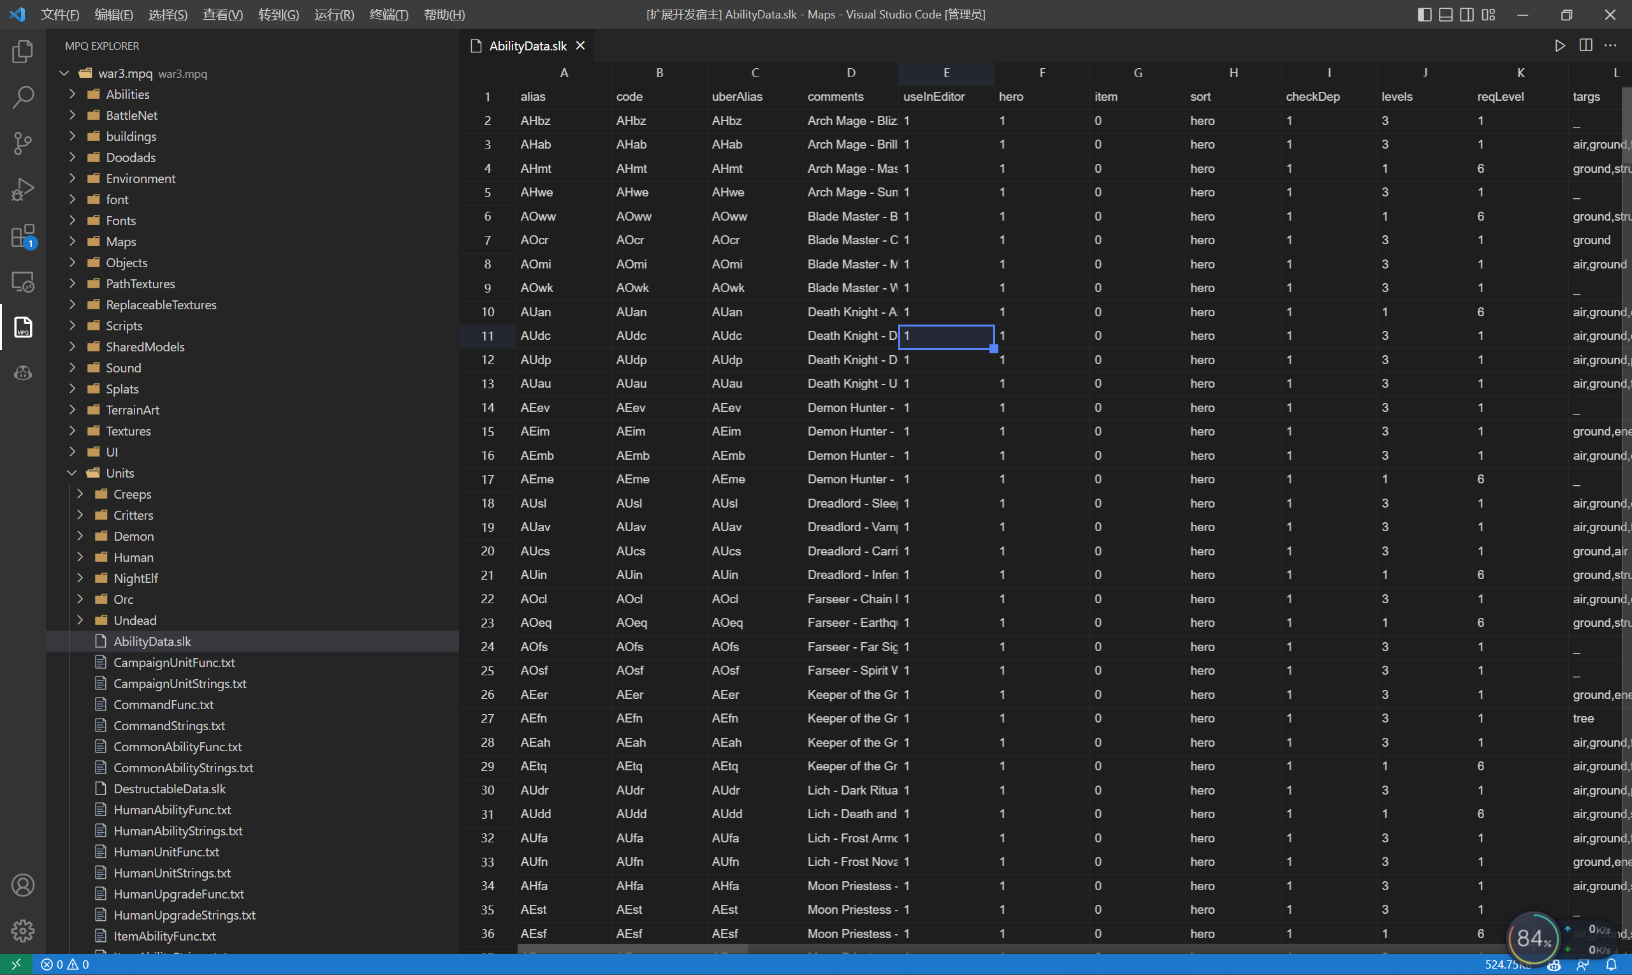1632x975 pixels.
Task: Open Run and Debug view icon
Action: 23,189
